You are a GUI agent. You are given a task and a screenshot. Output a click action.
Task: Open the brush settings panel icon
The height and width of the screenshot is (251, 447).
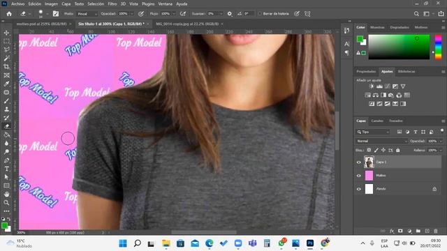(56, 14)
